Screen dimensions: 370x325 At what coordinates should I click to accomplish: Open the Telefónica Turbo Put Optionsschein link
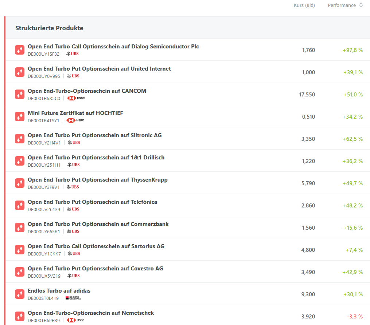92,202
